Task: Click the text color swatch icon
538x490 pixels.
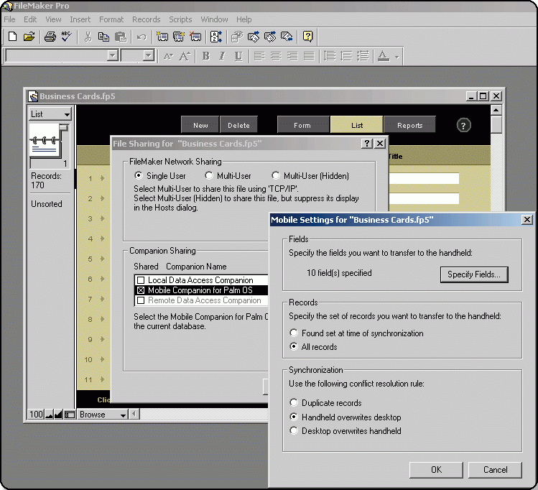Action: coord(384,56)
